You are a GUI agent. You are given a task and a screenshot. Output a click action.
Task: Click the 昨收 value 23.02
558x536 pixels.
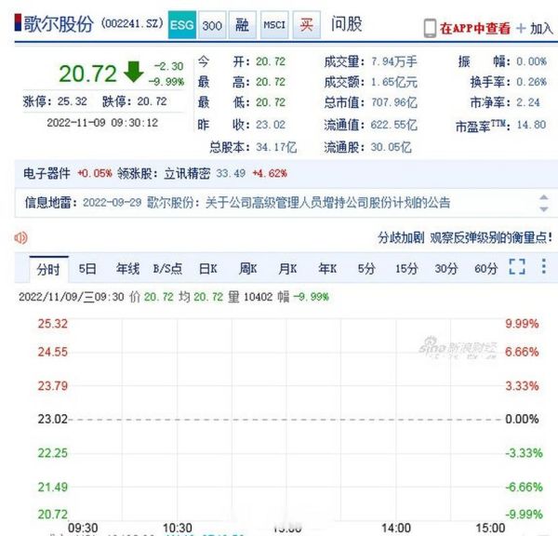(x=271, y=125)
